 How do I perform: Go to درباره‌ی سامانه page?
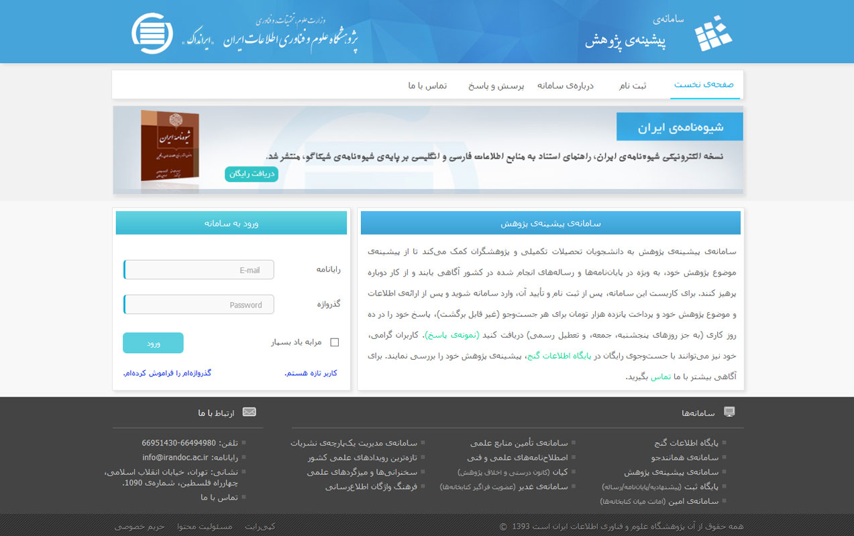click(566, 86)
